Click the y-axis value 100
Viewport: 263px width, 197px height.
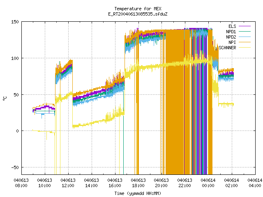(x=15, y=58)
